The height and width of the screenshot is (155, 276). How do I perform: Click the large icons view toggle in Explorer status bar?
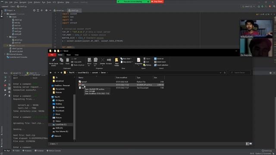[x=251, y=144]
